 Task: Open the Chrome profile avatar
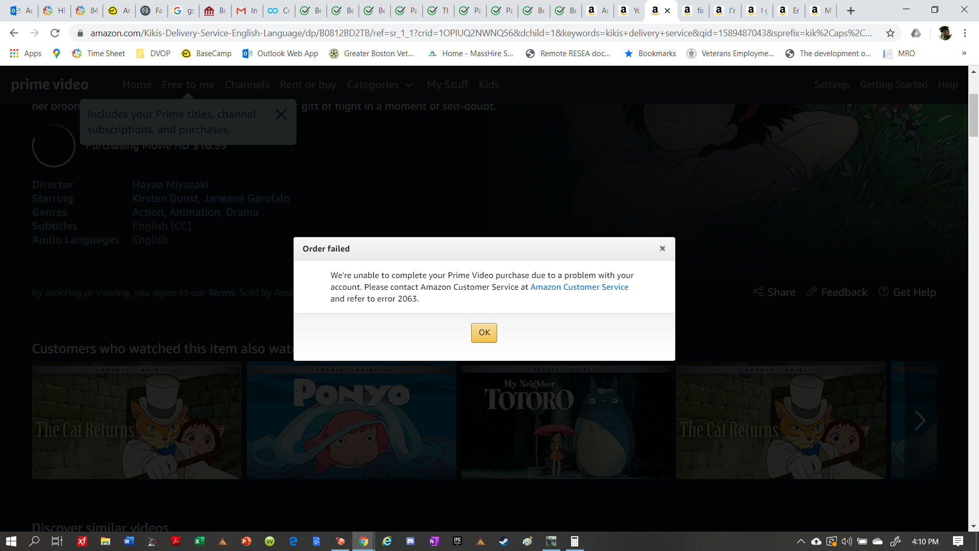coord(944,33)
